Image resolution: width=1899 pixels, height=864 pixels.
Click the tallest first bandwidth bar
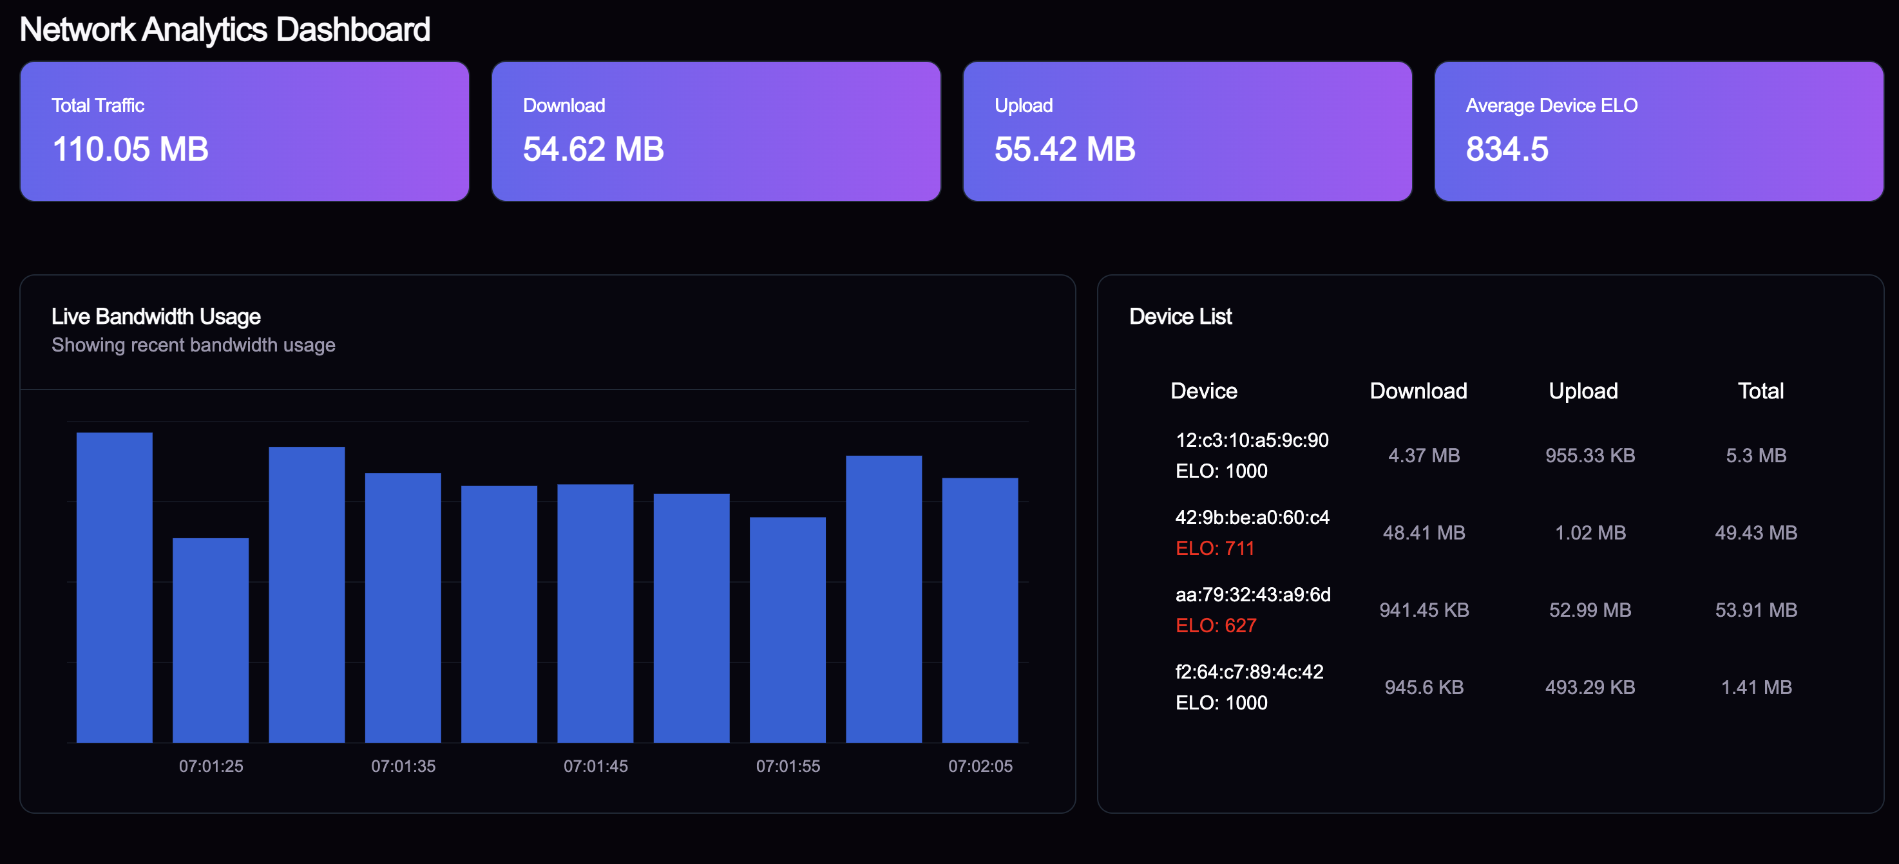click(x=114, y=587)
